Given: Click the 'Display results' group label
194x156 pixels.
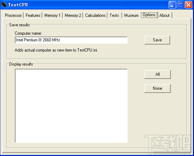Looking at the screenshot, I should point(21,64).
